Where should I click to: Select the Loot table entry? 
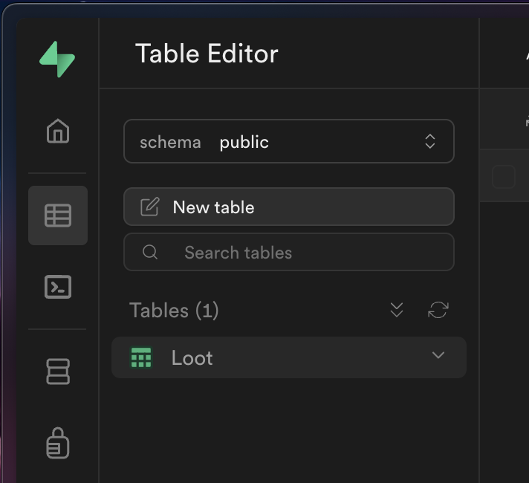pos(192,357)
